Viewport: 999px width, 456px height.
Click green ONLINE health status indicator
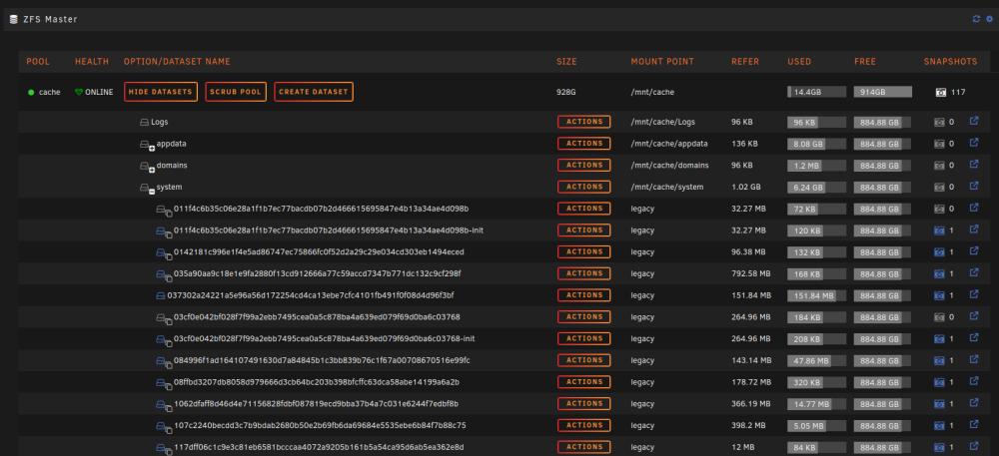click(94, 92)
